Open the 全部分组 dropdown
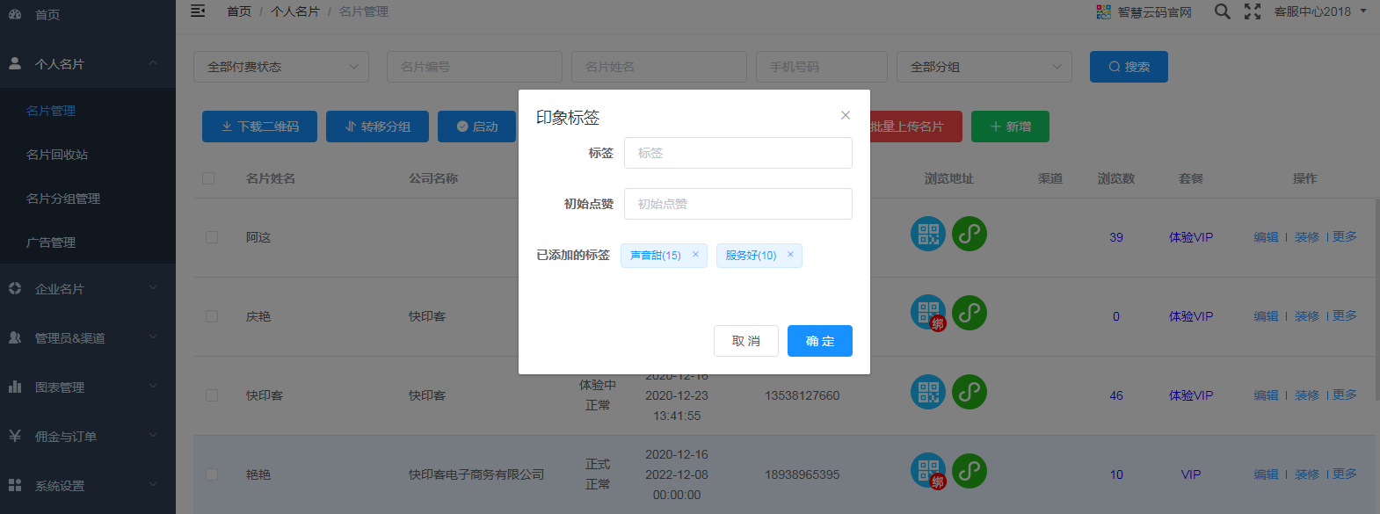Screen dimensions: 1380x514 click(x=984, y=67)
